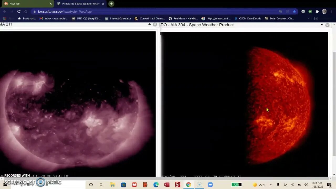Open Microsoft Store from the taskbar
The width and height of the screenshot is (336, 189).
123,185
